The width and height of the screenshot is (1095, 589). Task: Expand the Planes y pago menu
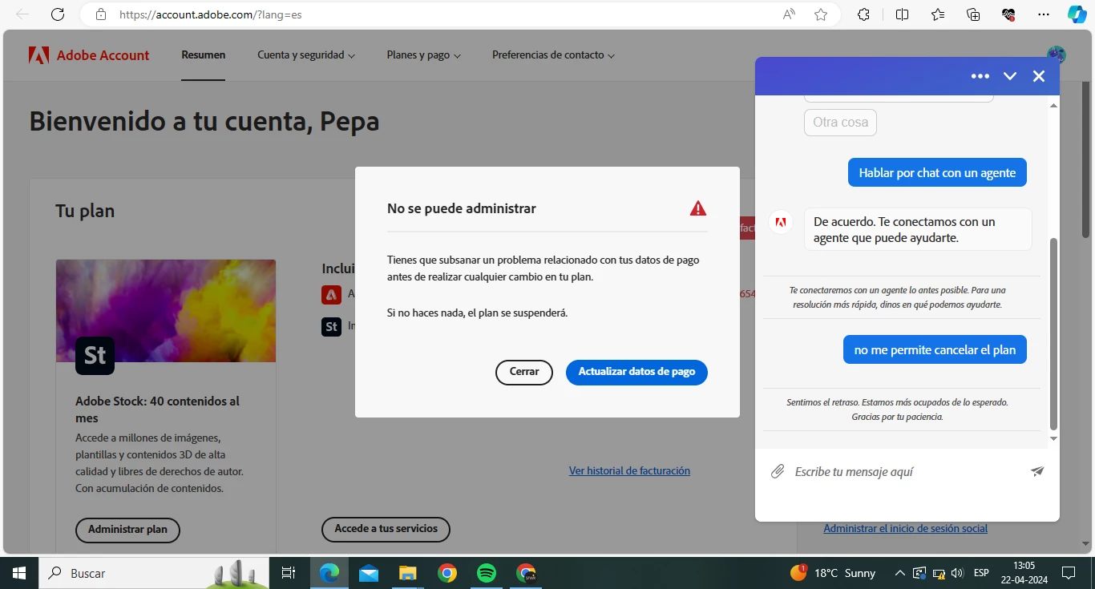click(424, 55)
